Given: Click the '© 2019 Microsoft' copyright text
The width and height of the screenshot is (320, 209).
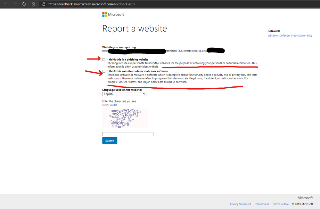Looking at the screenshot, I should click(x=302, y=204).
